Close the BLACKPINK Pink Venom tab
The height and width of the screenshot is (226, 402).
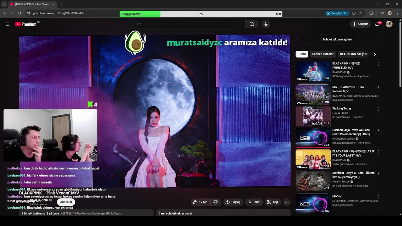54,4
